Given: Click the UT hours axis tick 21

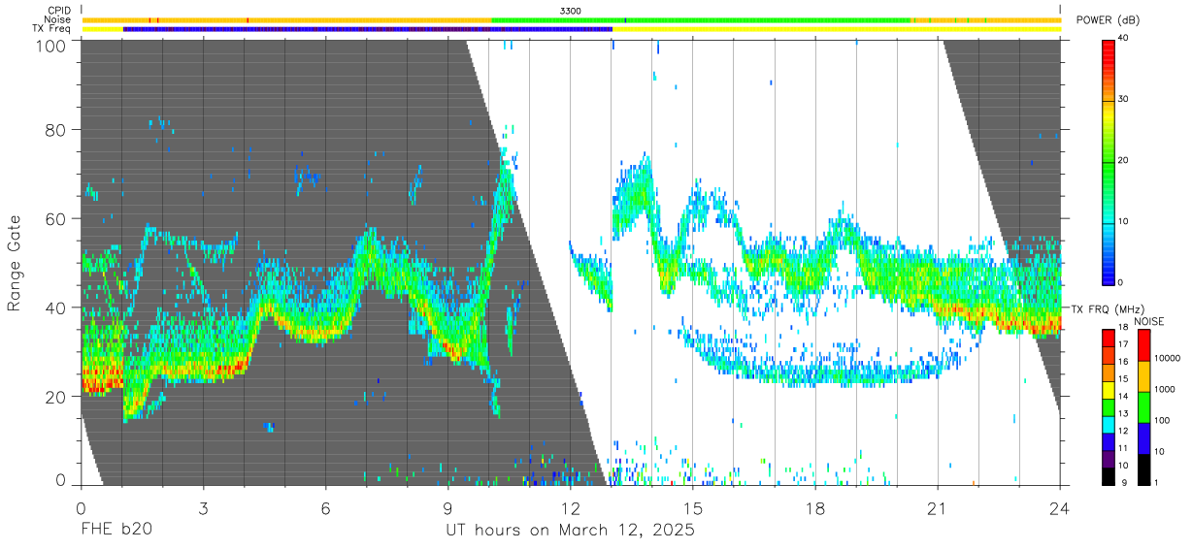Looking at the screenshot, I should pos(938,508).
